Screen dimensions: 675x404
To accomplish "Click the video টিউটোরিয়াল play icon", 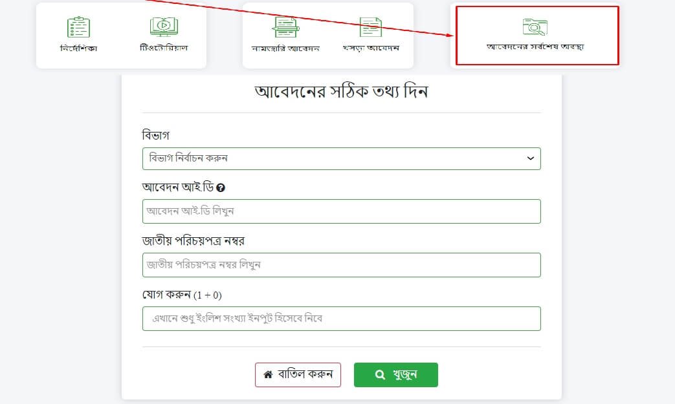I will click(164, 27).
